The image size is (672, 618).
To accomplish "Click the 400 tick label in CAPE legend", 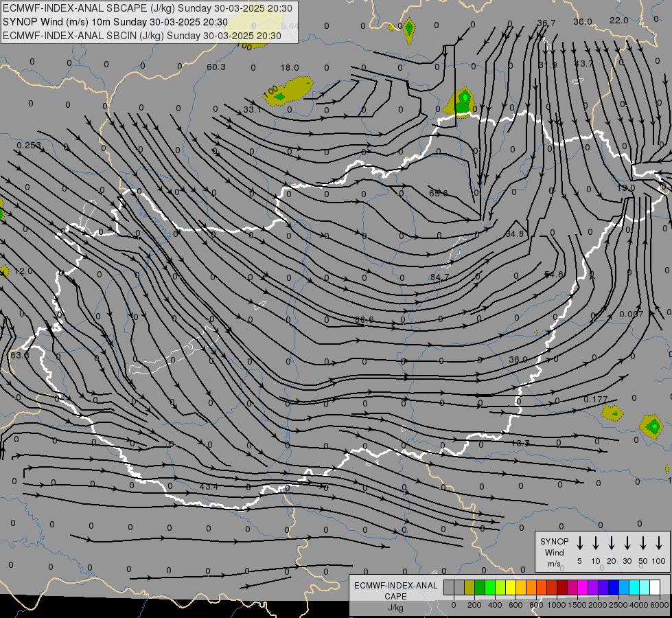I will click(495, 605).
